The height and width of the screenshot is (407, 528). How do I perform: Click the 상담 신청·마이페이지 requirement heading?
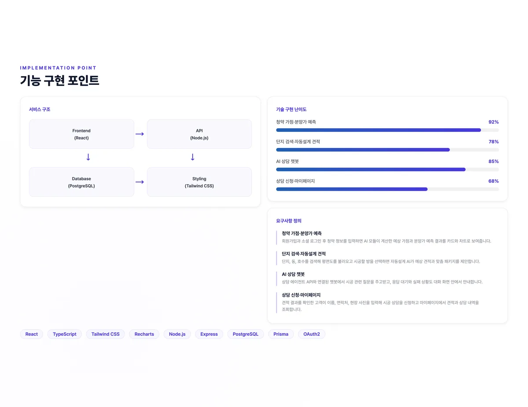pos(301,295)
